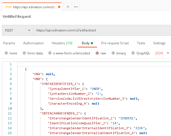The image size is (171, 136).
Task: Switch to the Params tab
Action: [9, 43]
